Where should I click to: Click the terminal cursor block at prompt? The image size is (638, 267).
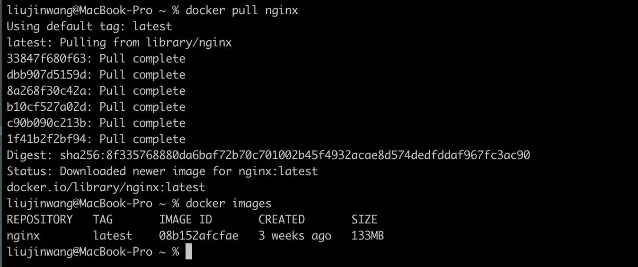189,251
